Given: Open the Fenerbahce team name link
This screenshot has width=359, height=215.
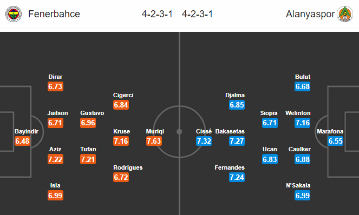Looking at the screenshot, I should (x=54, y=14).
